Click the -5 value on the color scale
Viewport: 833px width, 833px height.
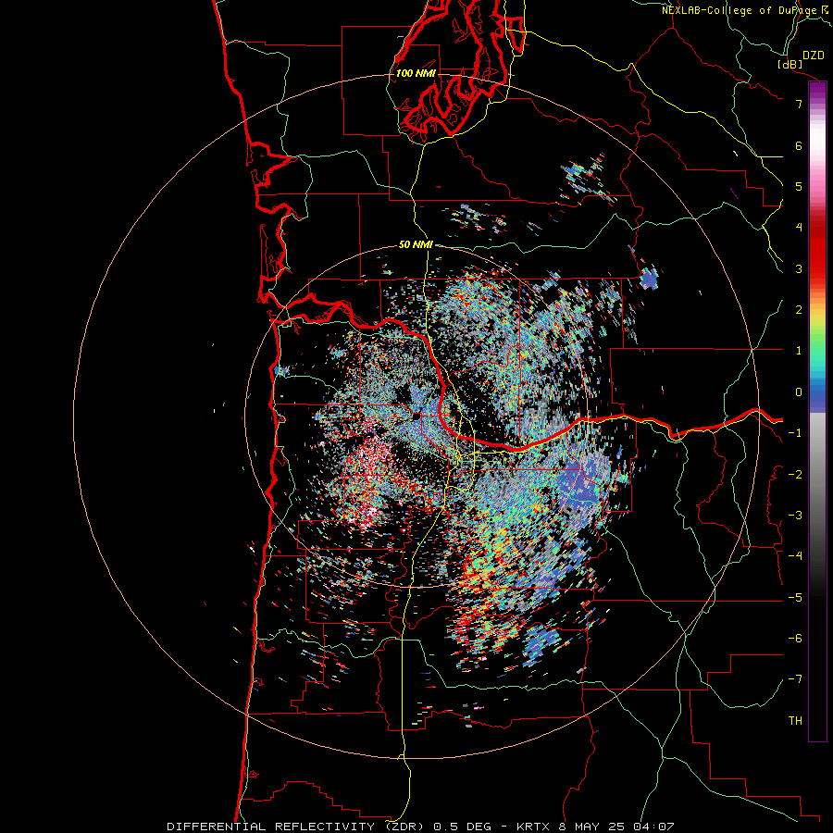coord(795,598)
